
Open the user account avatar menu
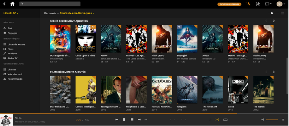coord(280,4)
